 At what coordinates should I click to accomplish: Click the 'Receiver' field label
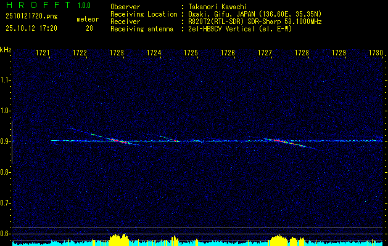tap(125, 22)
